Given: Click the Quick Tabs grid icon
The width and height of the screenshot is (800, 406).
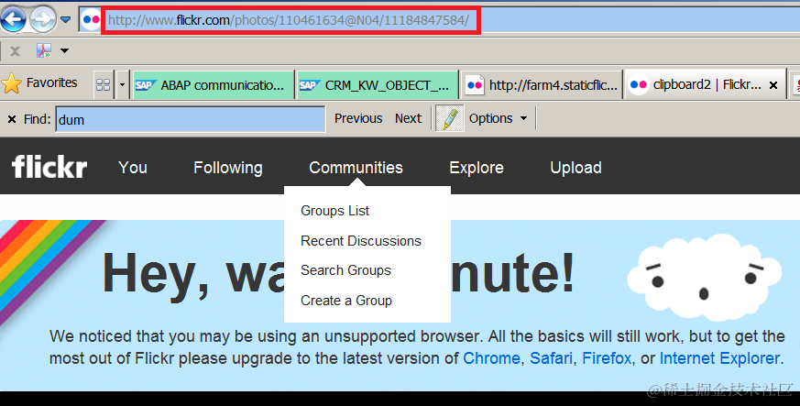Looking at the screenshot, I should tap(103, 84).
